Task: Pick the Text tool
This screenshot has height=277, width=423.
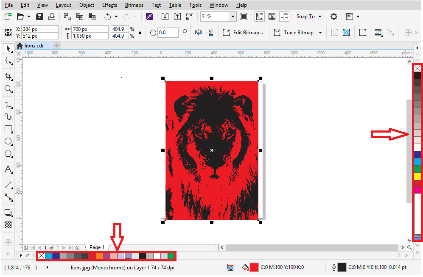Action: (x=8, y=169)
